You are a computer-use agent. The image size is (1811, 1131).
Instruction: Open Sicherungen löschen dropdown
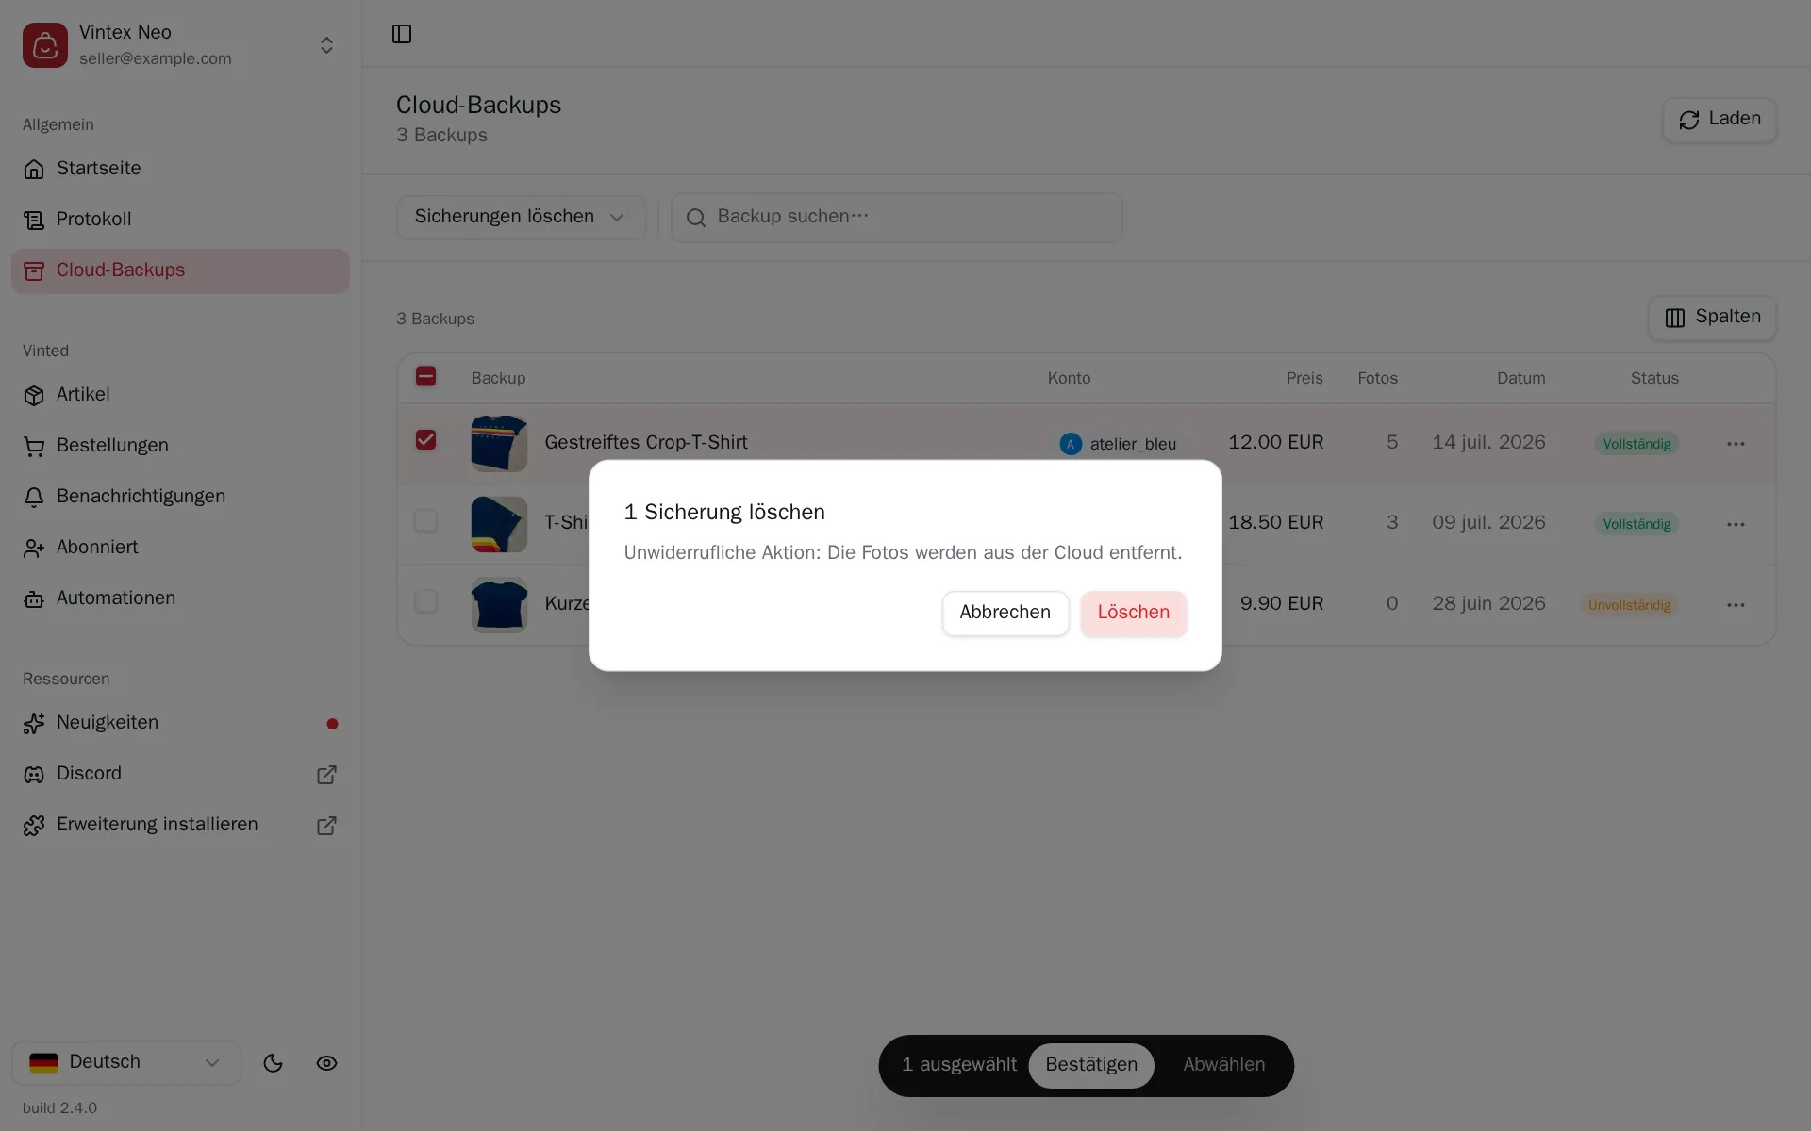(x=521, y=217)
